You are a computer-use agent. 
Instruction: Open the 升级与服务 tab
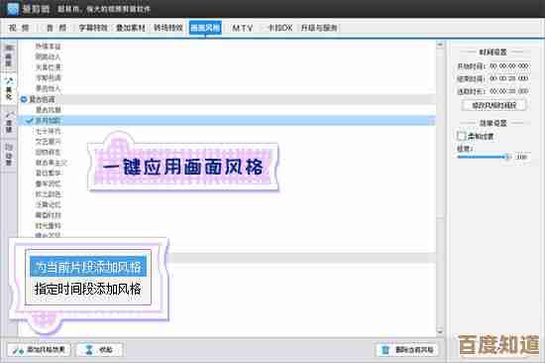pos(319,28)
